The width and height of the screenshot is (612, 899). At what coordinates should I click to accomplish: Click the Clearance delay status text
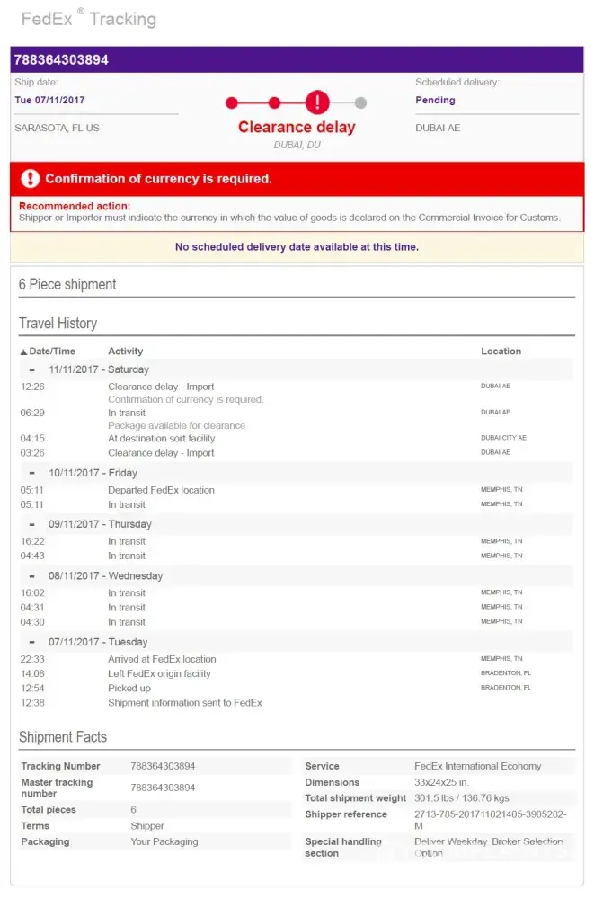point(297,128)
